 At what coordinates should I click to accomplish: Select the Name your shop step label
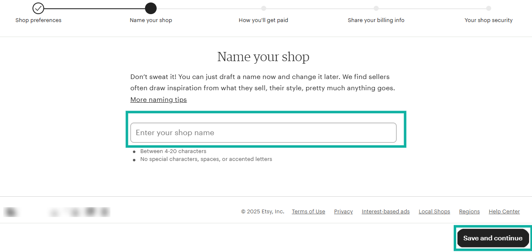click(151, 20)
